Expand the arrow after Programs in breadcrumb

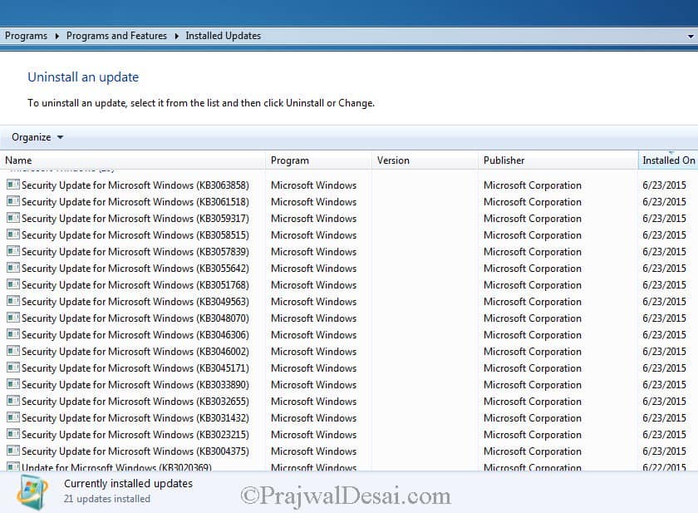pyautogui.click(x=57, y=36)
